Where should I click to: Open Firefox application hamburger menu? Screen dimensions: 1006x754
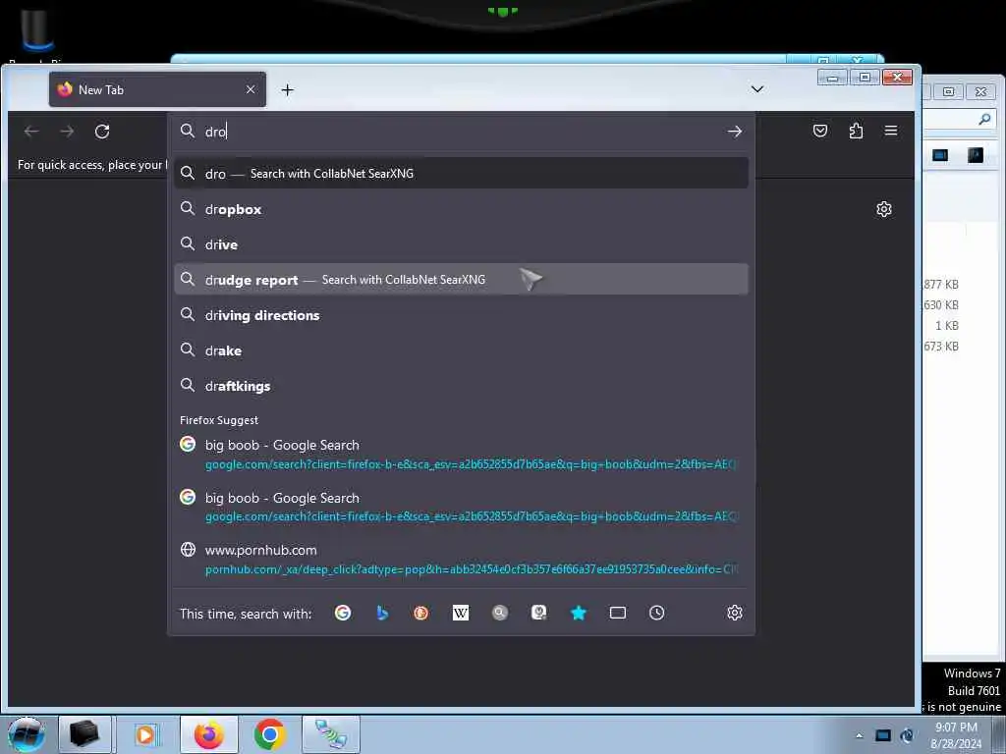891,131
